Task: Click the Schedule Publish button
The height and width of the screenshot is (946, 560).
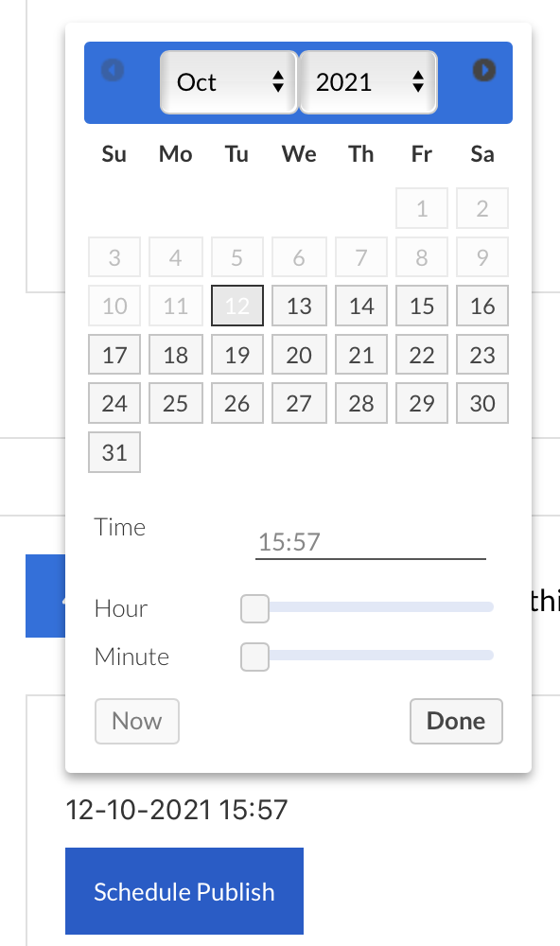Action: tap(184, 890)
